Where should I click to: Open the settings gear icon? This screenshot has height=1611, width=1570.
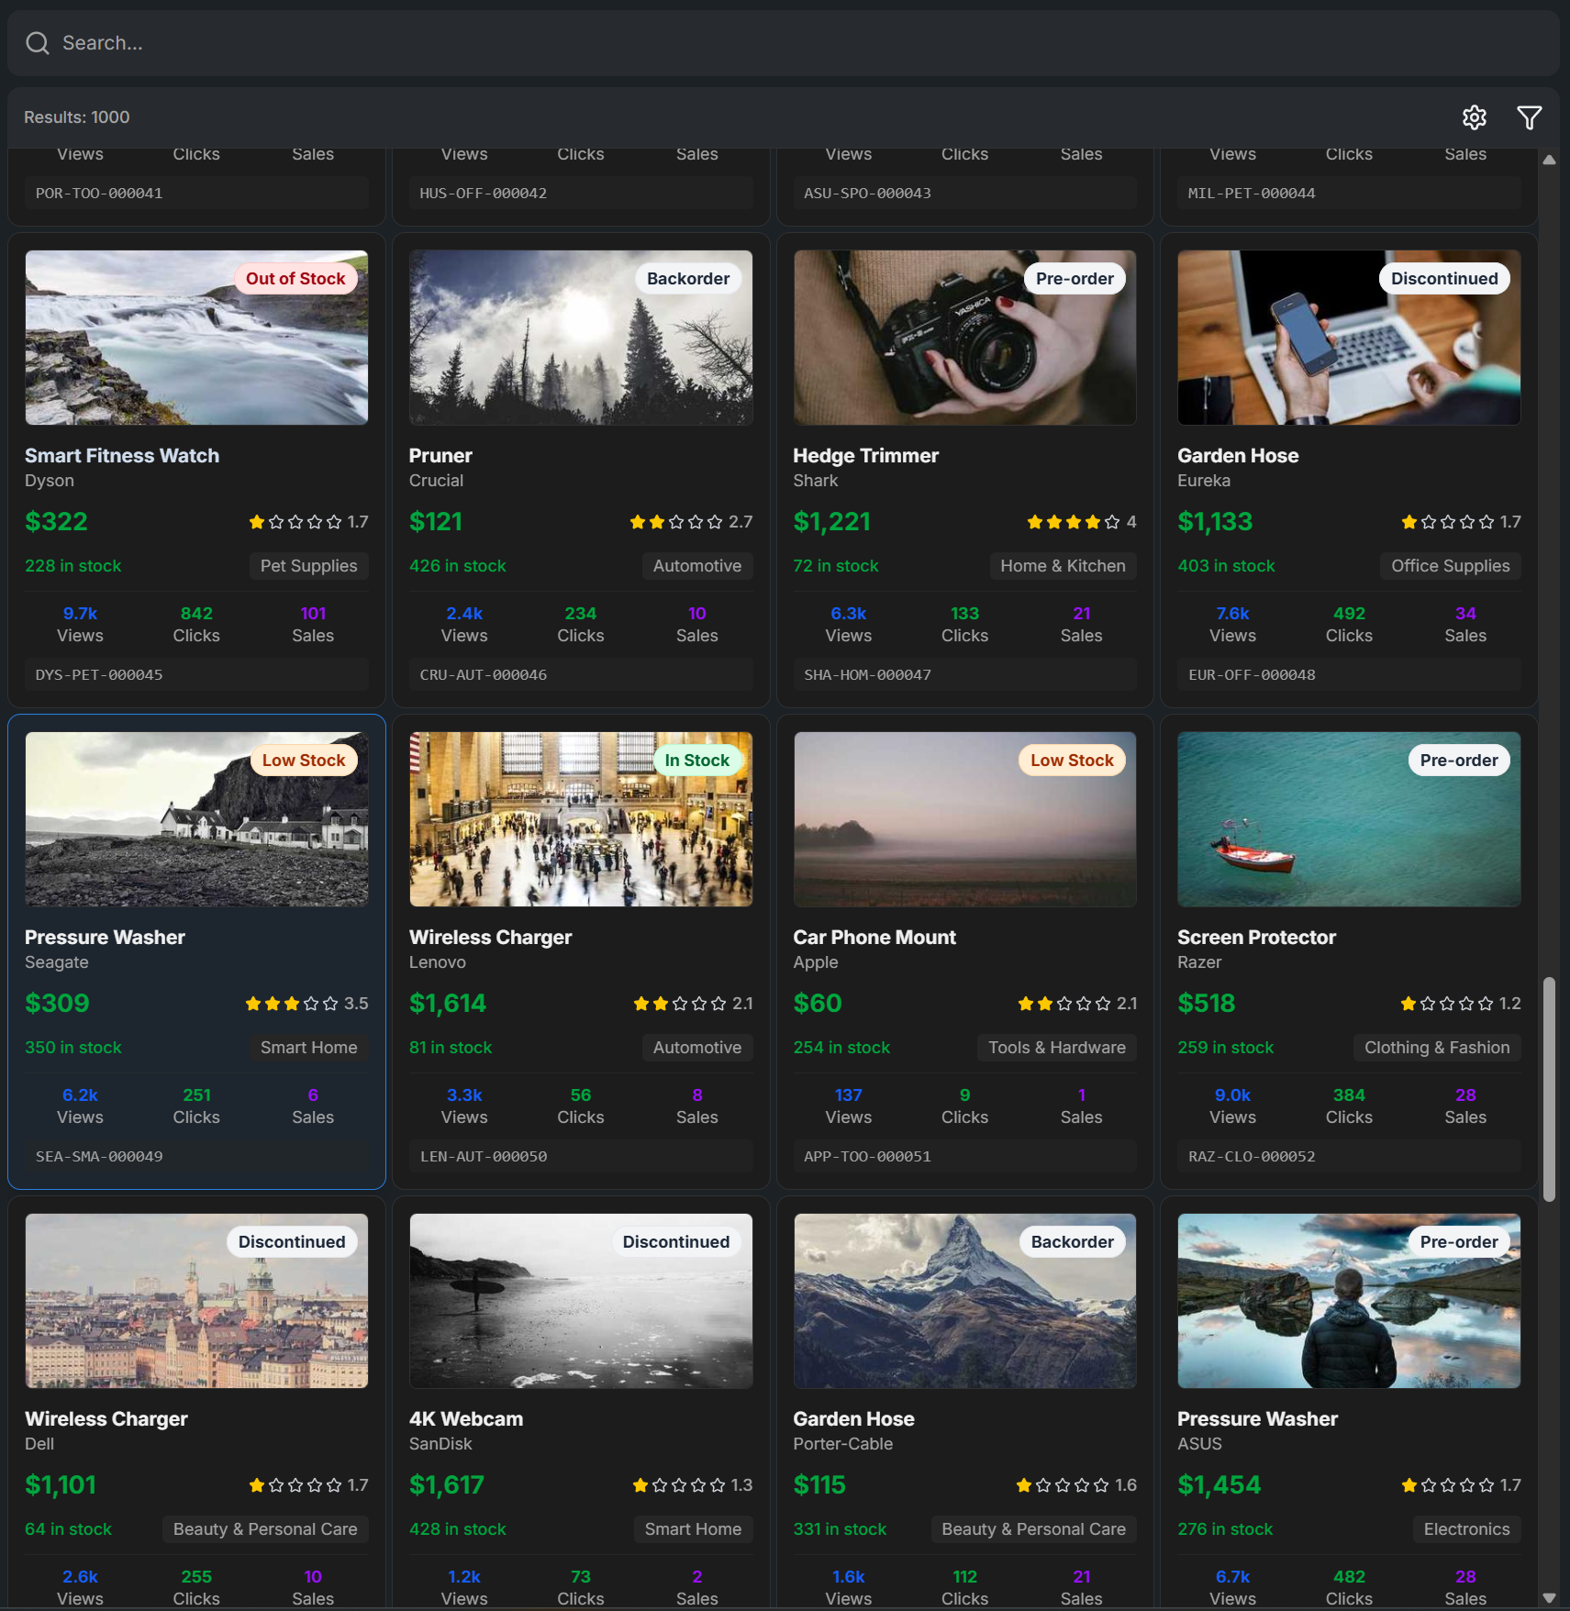tap(1474, 117)
